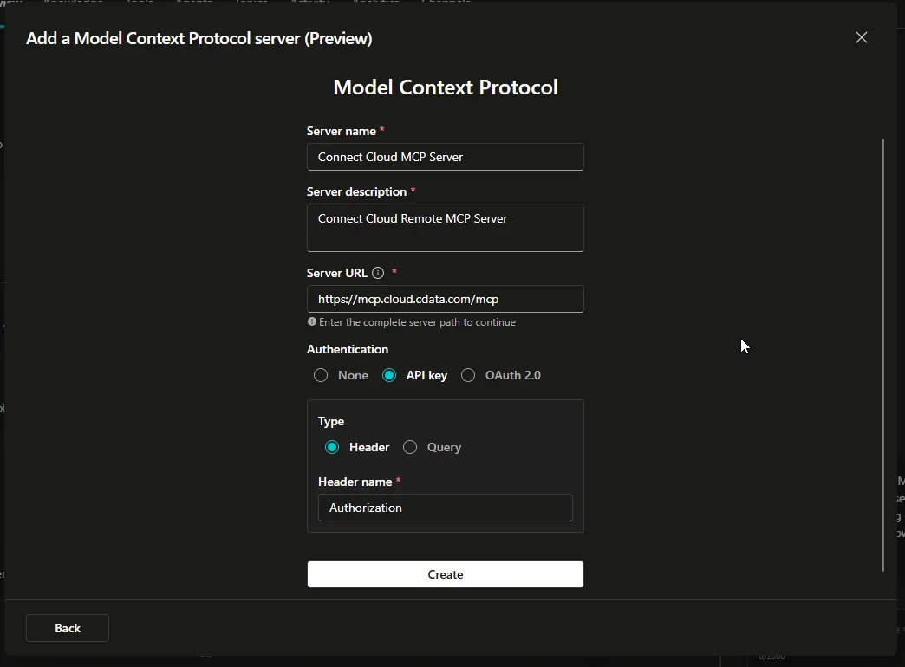
Task: Click the Server description text area
Action: (445, 227)
